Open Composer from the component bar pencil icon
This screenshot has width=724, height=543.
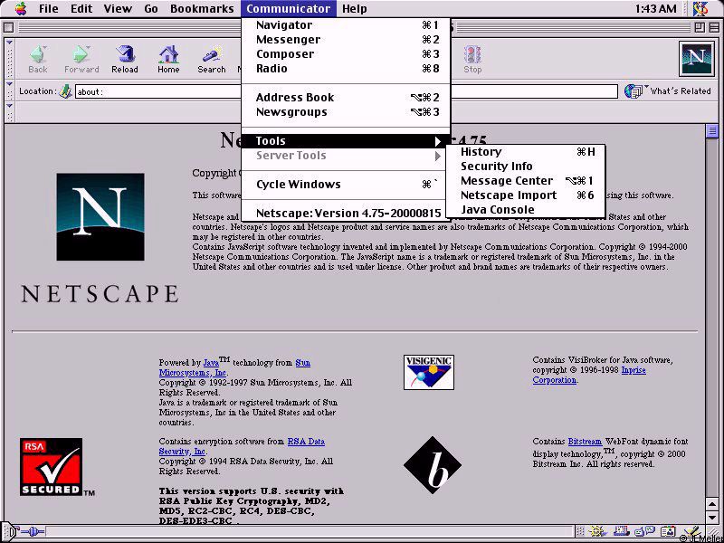tap(691, 532)
